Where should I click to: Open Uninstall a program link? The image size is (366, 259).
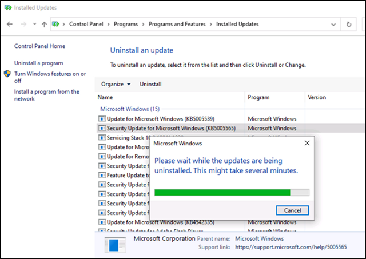click(39, 63)
